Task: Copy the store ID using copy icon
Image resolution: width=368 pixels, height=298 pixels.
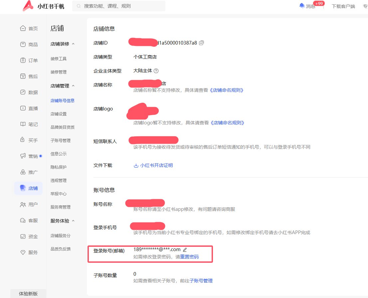Action: tap(202, 43)
